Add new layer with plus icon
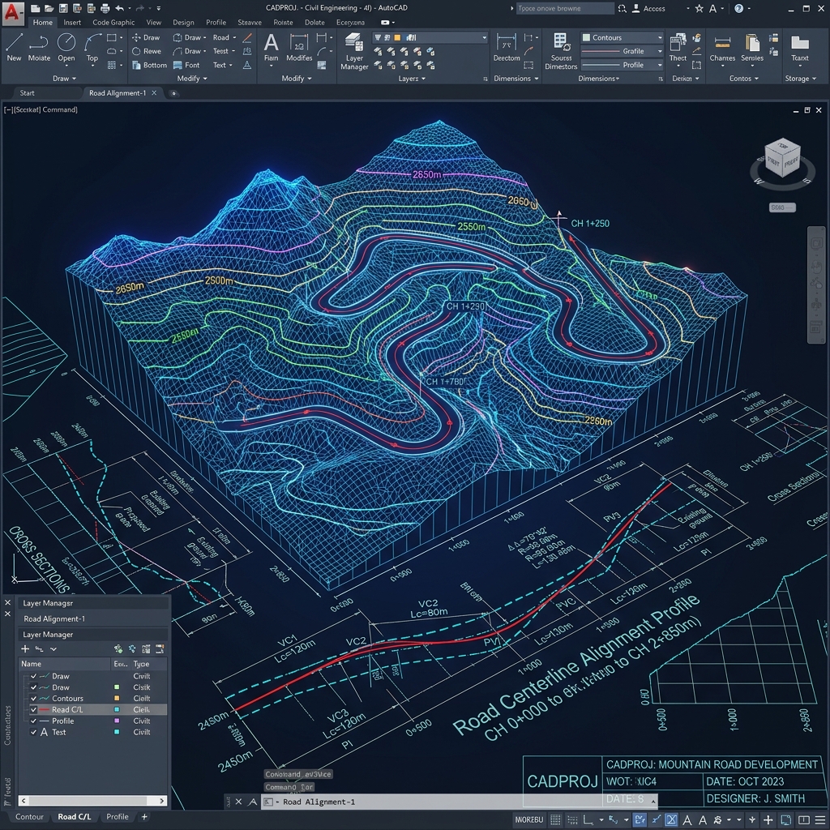830x830 pixels. [x=25, y=649]
